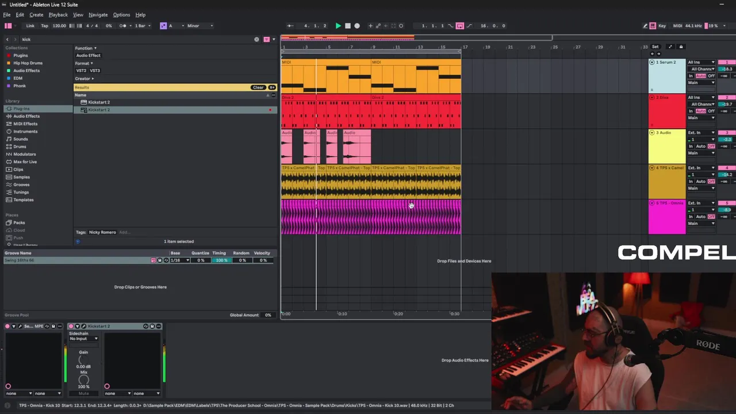Image resolution: width=736 pixels, height=414 pixels.
Task: Open the MIDI Effects library category
Action: coord(25,124)
